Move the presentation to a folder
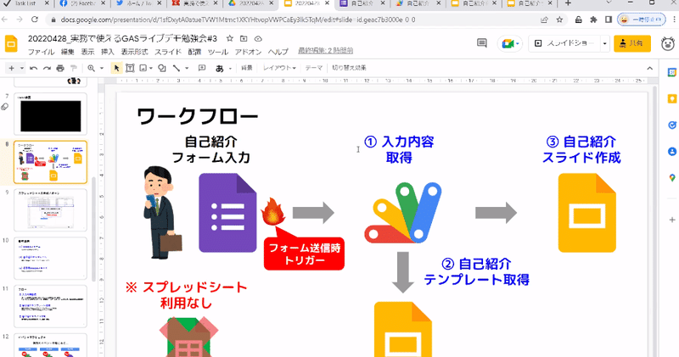679x357 pixels. [x=244, y=38]
